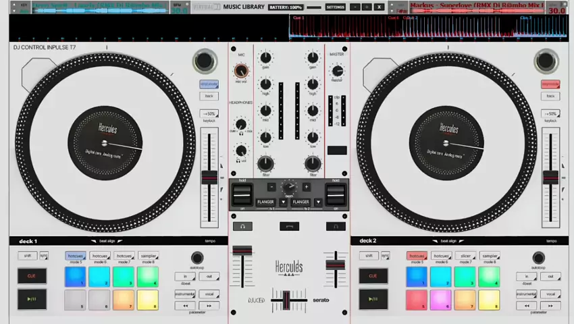Click the deck 1 autoloop knob
Screen dimensions: 574x324
pos(197,258)
